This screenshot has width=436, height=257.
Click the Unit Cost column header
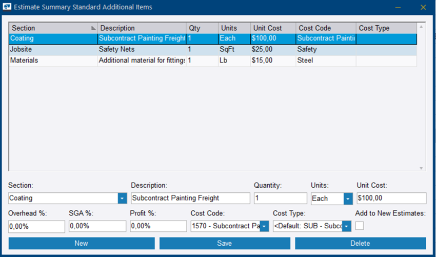coord(273,28)
